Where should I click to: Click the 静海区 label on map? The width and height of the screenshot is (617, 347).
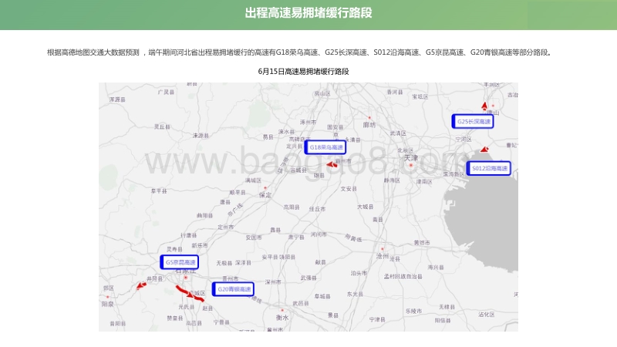[392, 180]
